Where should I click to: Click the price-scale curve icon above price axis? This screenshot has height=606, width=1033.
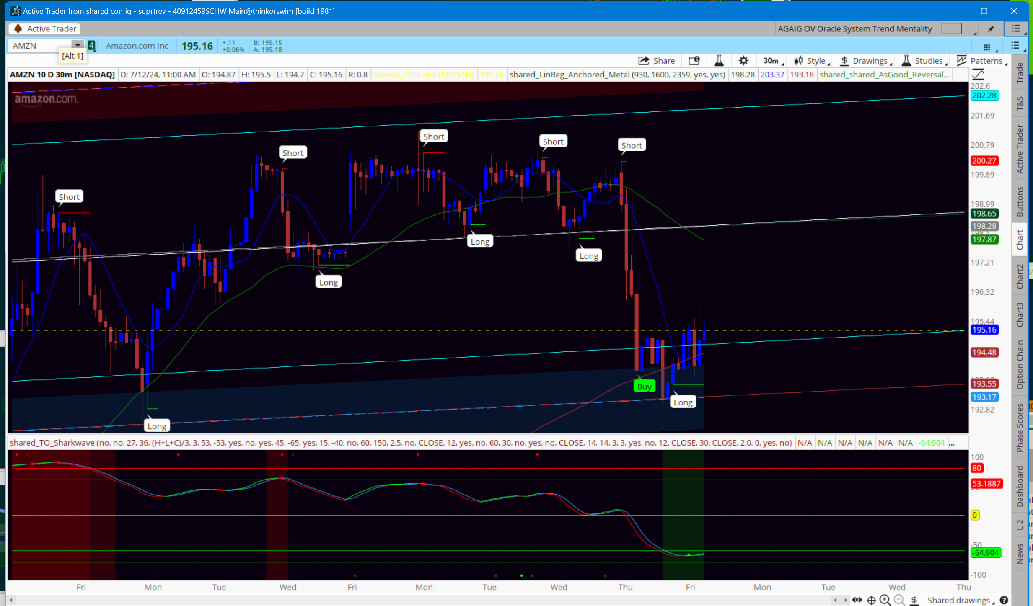pyautogui.click(x=978, y=75)
